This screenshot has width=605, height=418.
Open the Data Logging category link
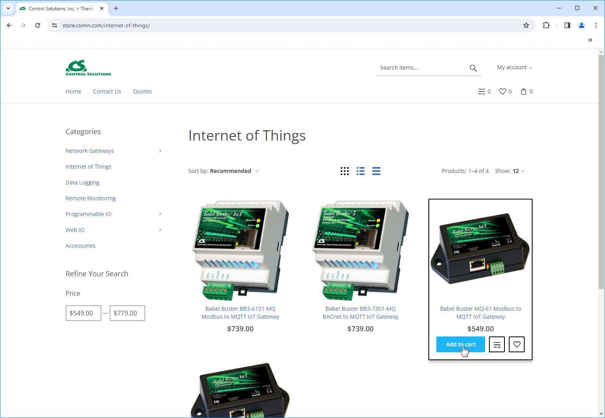[x=82, y=182]
